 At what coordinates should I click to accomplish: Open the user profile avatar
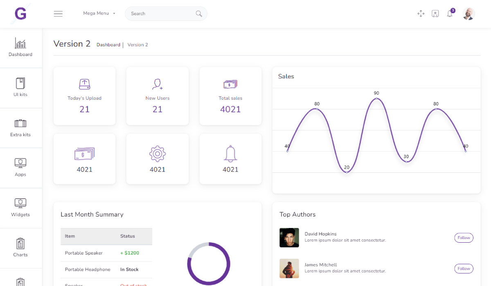[469, 13]
